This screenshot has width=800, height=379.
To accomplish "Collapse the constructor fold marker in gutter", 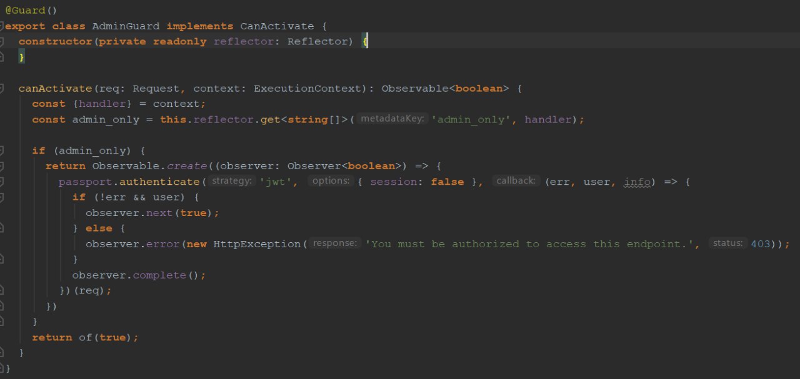I will [2, 41].
